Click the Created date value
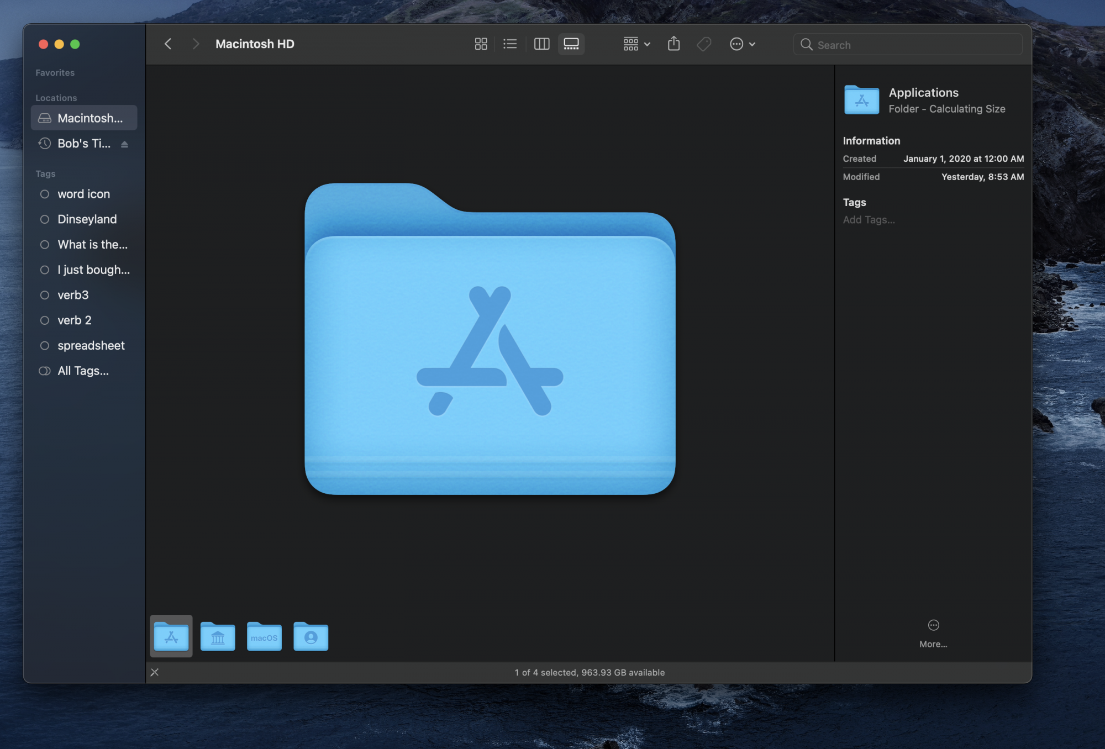Screen dimensions: 1105x749 [964, 159]
